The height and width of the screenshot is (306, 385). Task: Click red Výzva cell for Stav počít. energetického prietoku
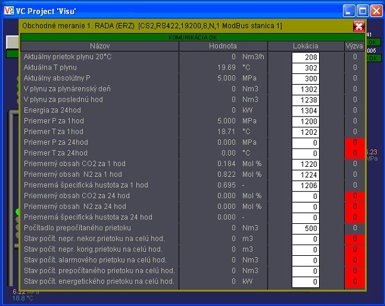tap(355, 282)
